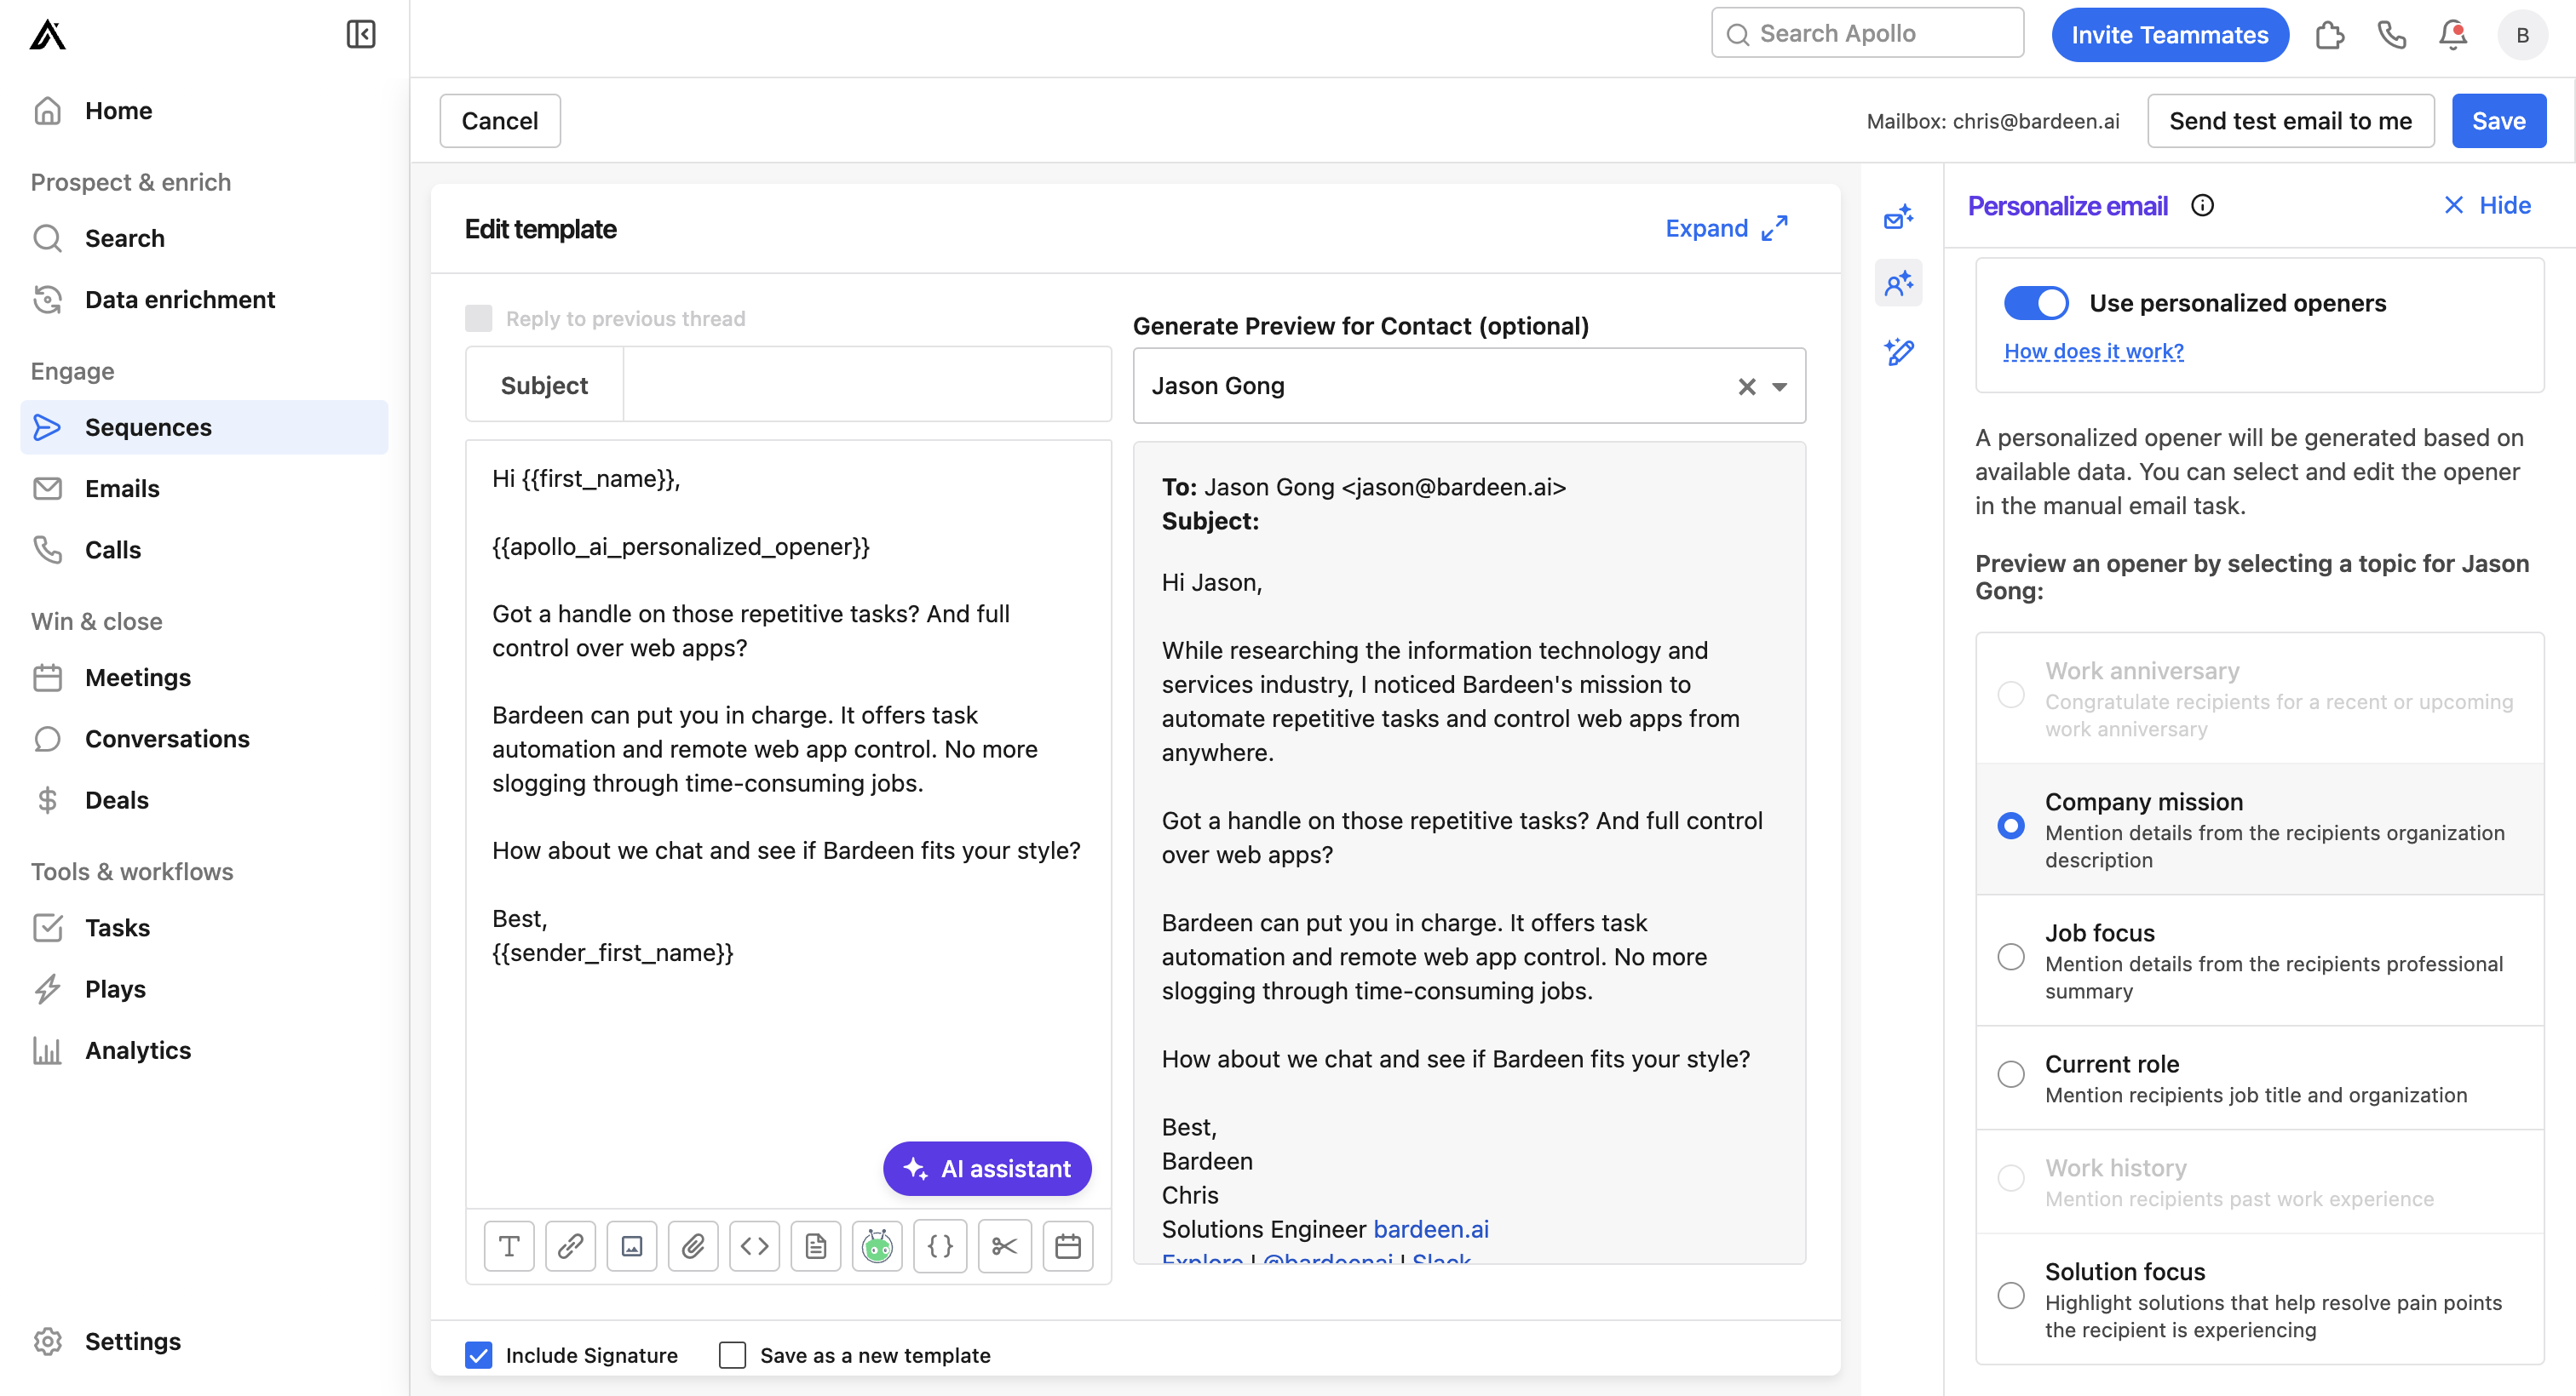This screenshot has width=2576, height=1396.
Task: Uncheck the Include Signature checkbox
Action: point(479,1355)
